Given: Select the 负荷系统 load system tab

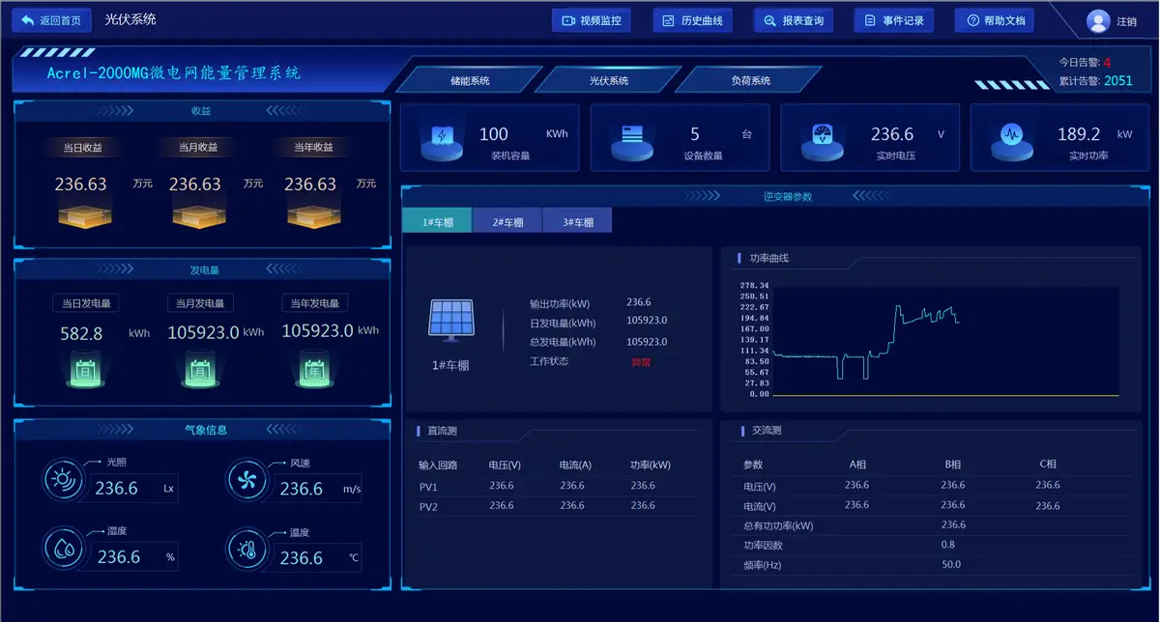Looking at the screenshot, I should (x=752, y=79).
